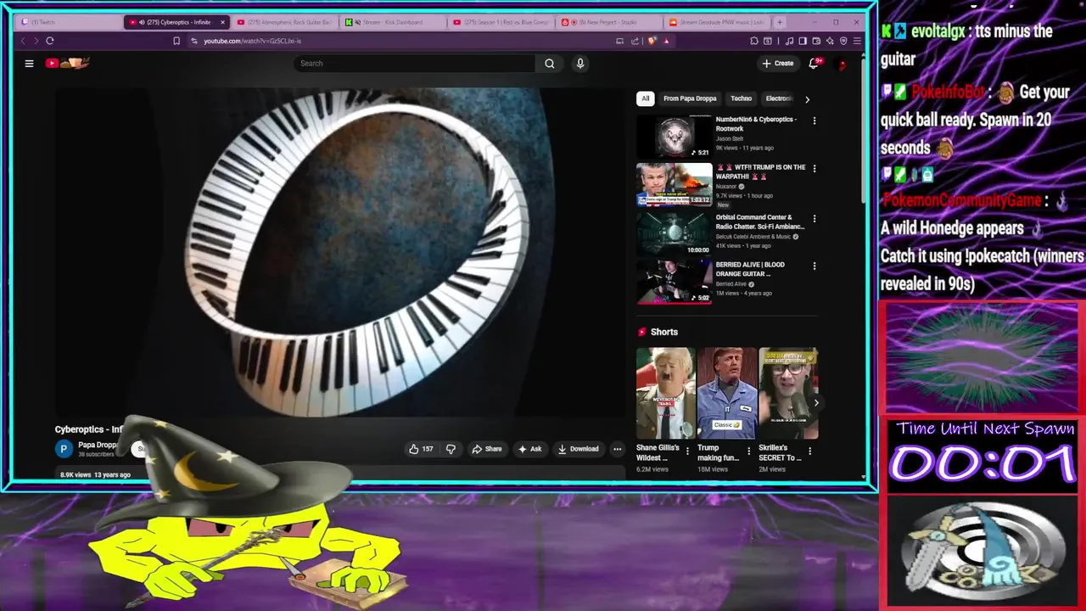Open WTF!! TRUMP IS ON THE WARPATH thumbnail

pyautogui.click(x=675, y=184)
